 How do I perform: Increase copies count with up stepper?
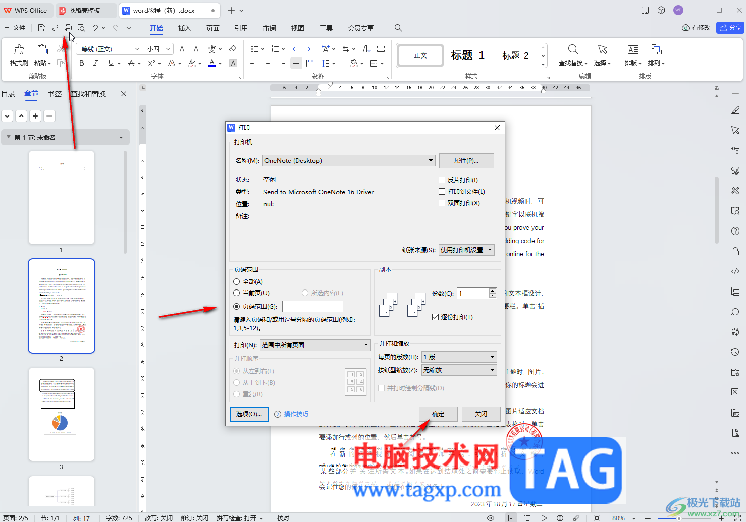493,291
